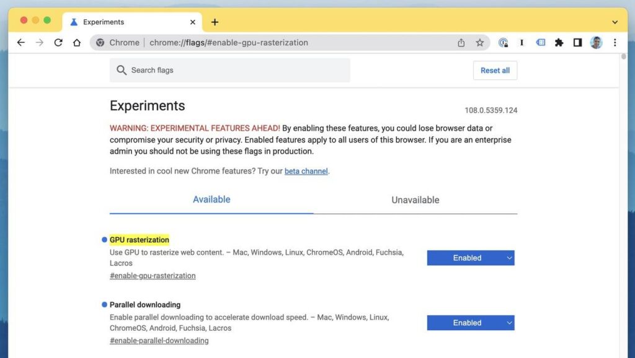Open the user profile avatar
The height and width of the screenshot is (358, 635).
click(x=596, y=43)
